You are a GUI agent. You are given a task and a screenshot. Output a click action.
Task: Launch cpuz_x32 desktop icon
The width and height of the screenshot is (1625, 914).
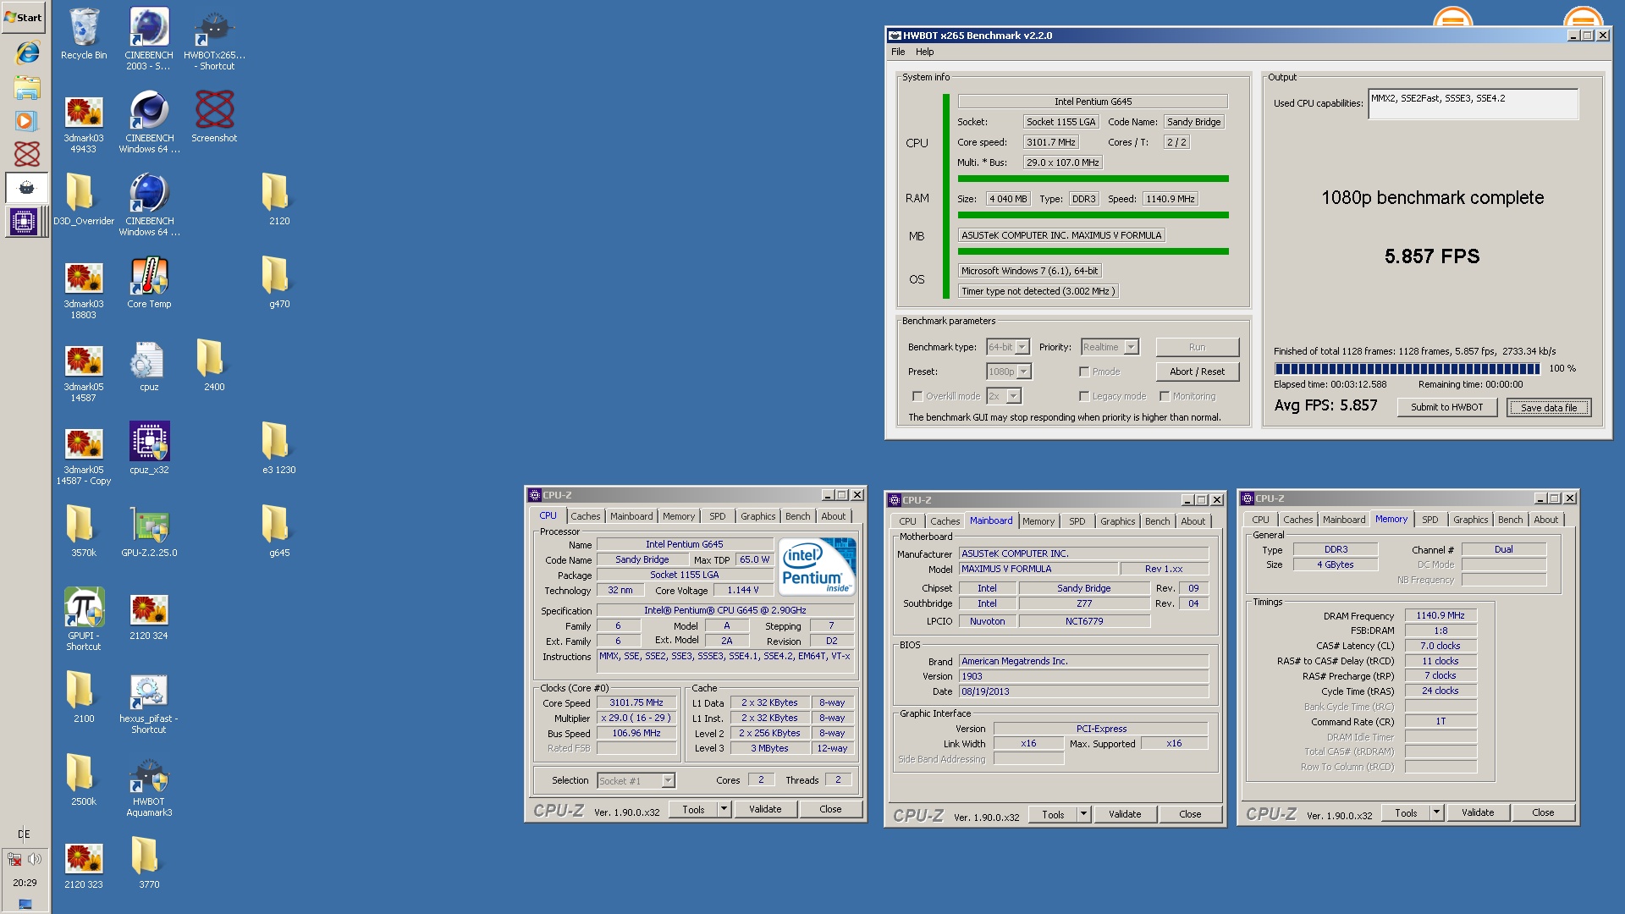[149, 449]
